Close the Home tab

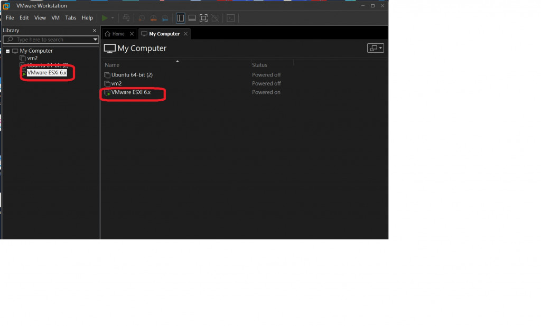click(132, 34)
